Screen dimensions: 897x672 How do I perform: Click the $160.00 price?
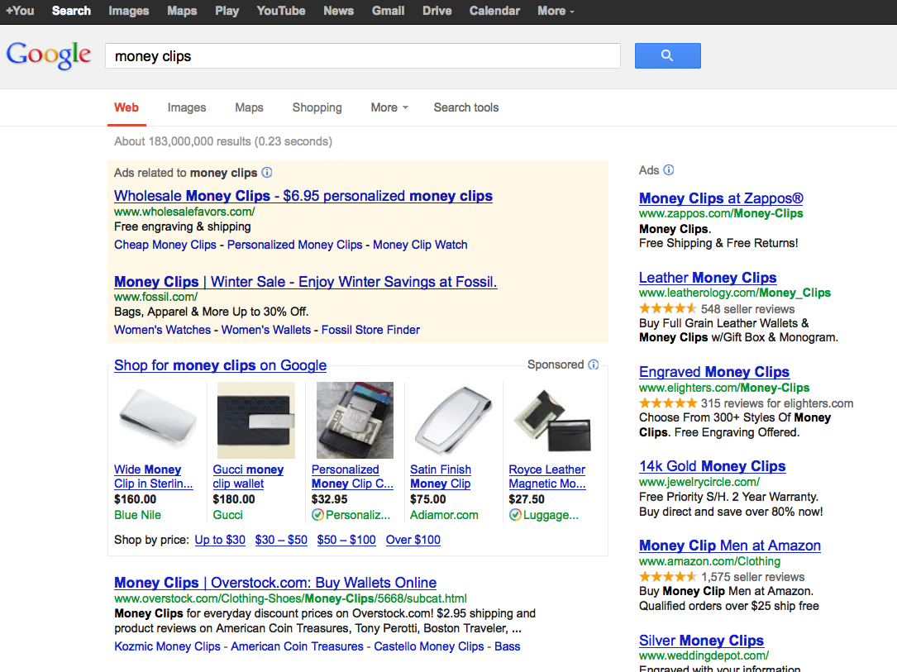tap(135, 499)
